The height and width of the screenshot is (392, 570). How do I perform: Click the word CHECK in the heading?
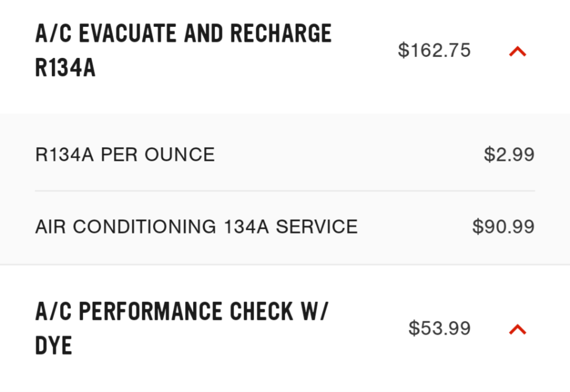point(261,311)
